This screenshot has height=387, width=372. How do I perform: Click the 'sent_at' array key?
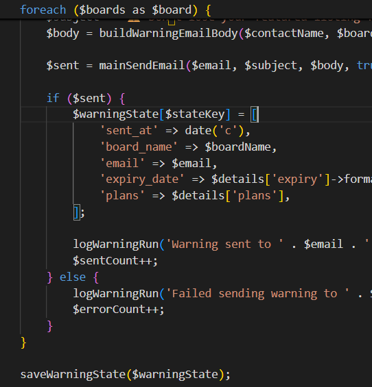(128, 130)
